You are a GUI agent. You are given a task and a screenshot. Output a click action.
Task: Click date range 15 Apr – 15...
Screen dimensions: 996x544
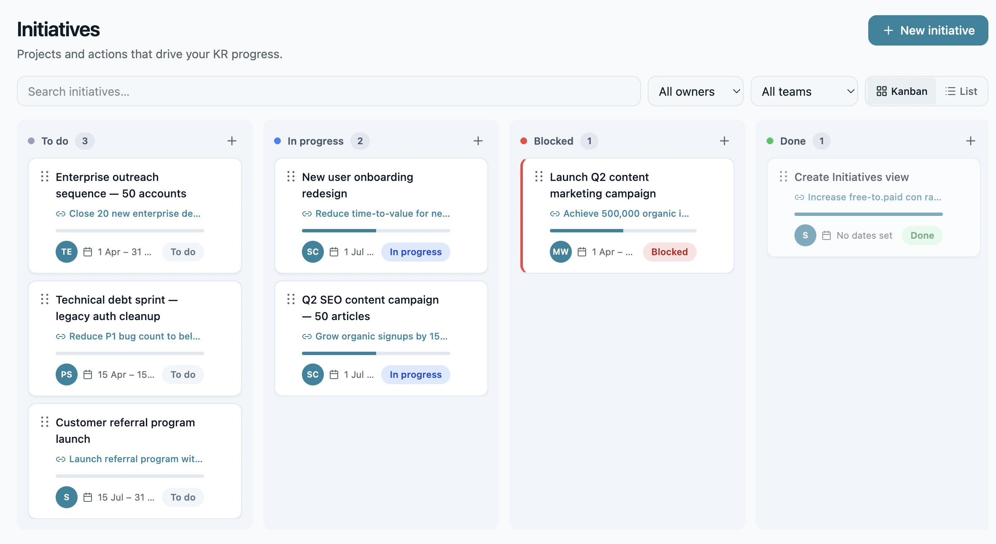point(126,374)
